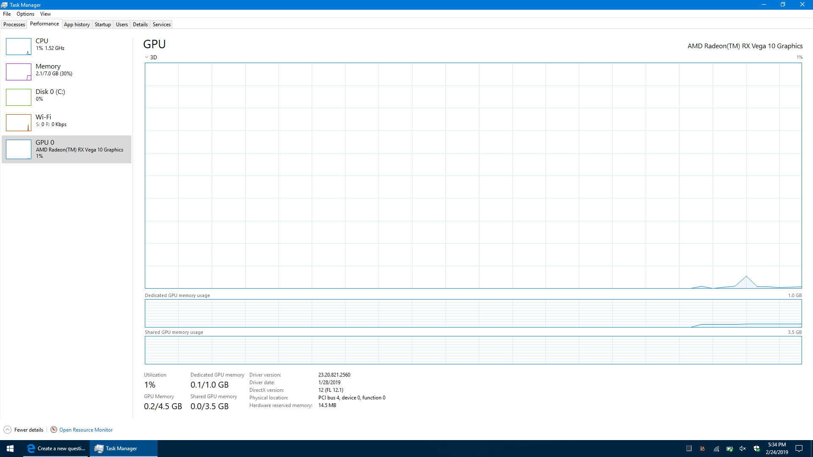Switch to Edge 'Create a new questi...' window

pyautogui.click(x=56, y=449)
